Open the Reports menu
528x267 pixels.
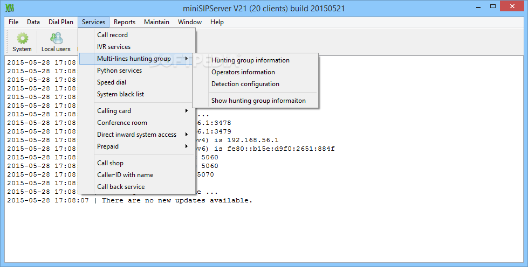click(125, 22)
